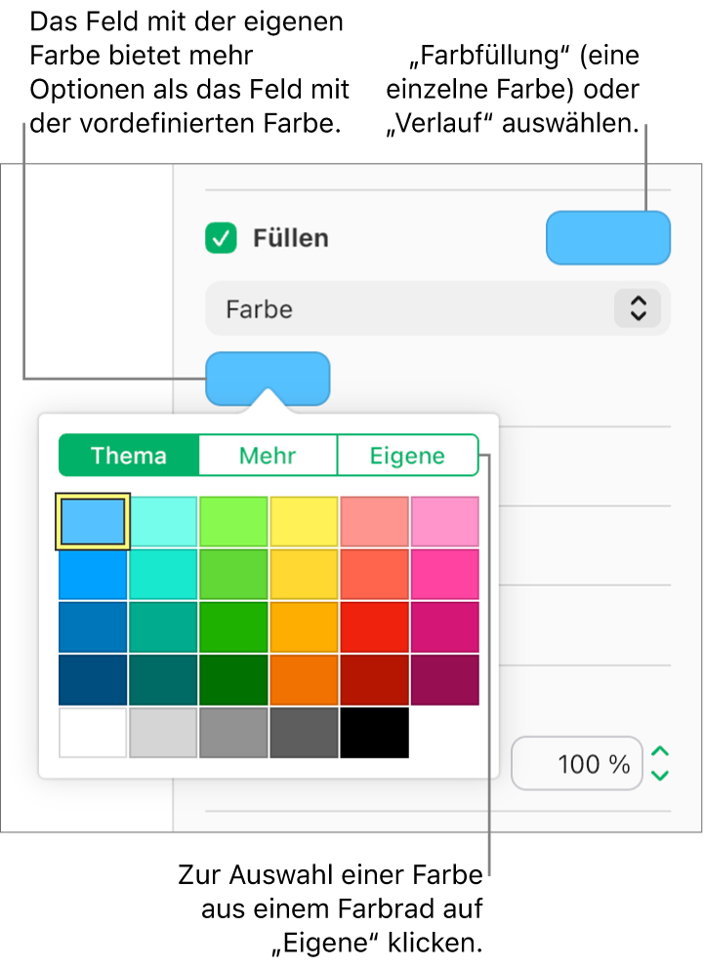Select the light cyan swatch in the top row
The image size is (704, 967).
pyautogui.click(x=163, y=521)
